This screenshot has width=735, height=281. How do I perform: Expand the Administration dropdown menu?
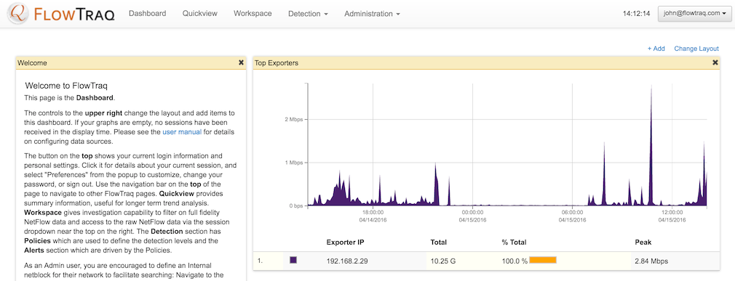(372, 14)
